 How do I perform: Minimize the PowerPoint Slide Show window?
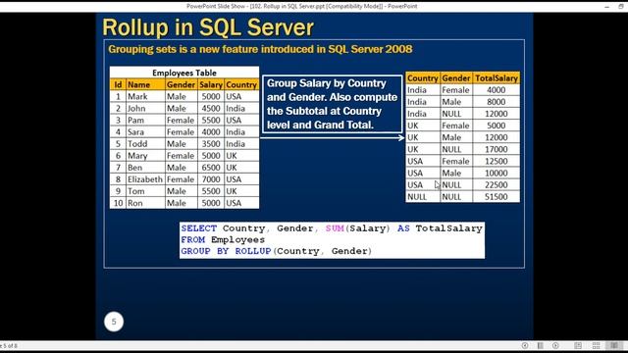click(x=607, y=7)
